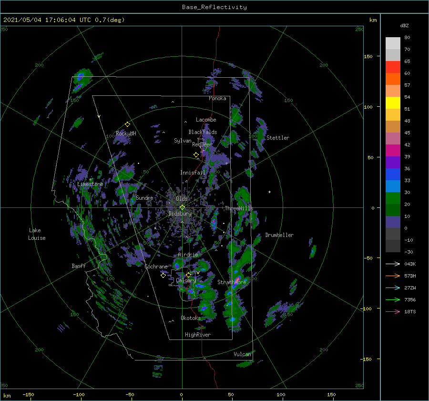Image resolution: width=429 pixels, height=401 pixels.
Task: Click the red 60-65 dBZ legend swatch
Action: [393, 67]
